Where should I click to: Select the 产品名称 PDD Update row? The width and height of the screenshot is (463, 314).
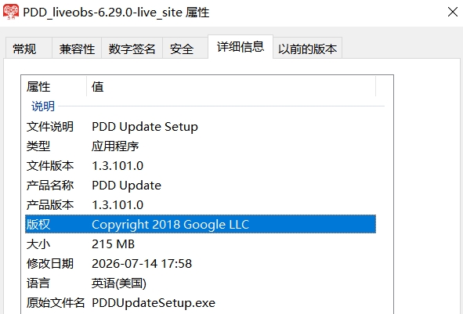pyautogui.click(x=201, y=186)
